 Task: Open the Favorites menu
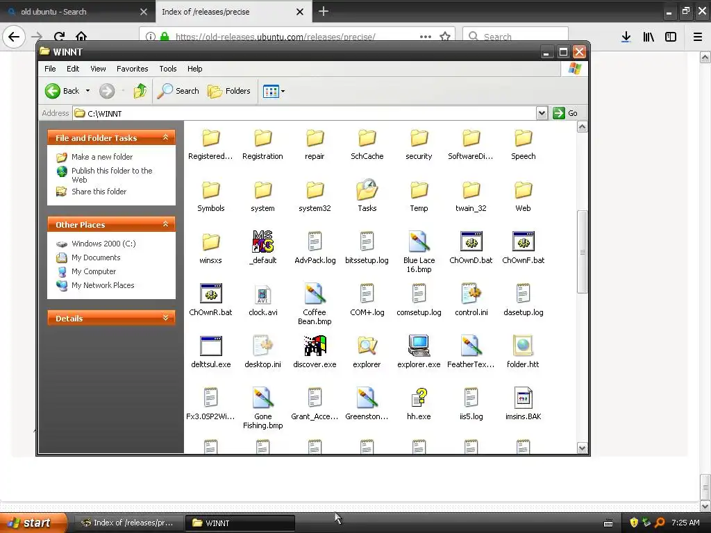pyautogui.click(x=133, y=69)
